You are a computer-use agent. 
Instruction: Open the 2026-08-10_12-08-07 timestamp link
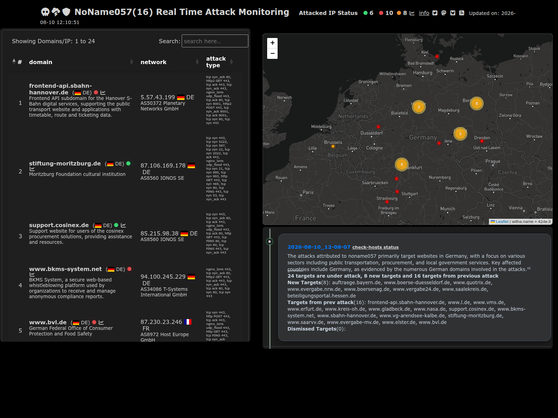(x=319, y=247)
